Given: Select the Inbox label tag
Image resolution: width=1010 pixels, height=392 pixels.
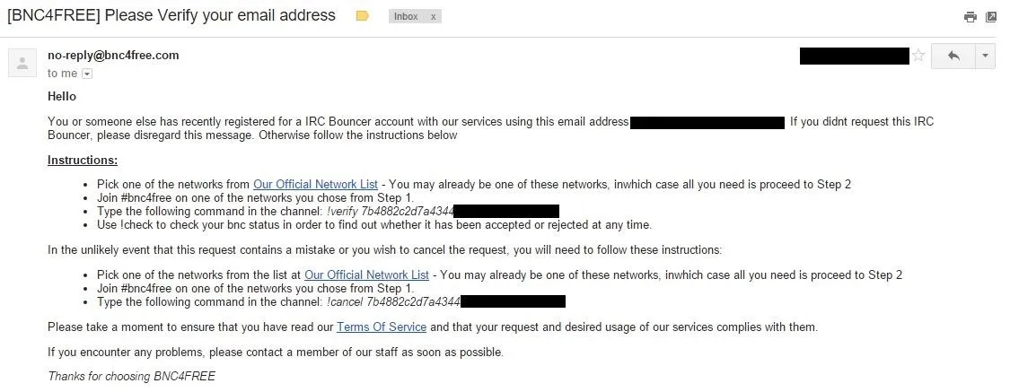Looking at the screenshot, I should coord(407,17).
